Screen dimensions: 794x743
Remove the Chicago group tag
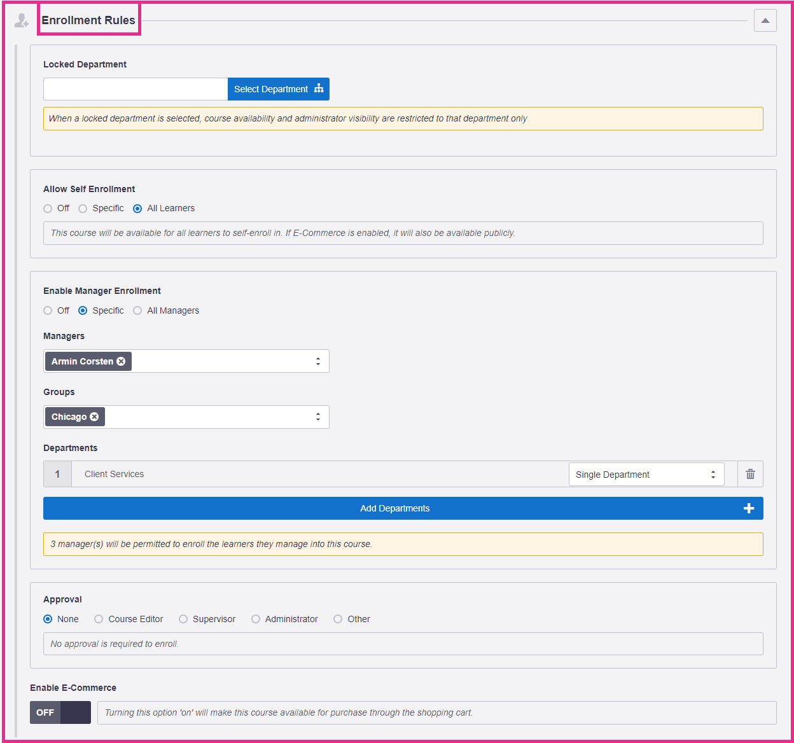94,417
